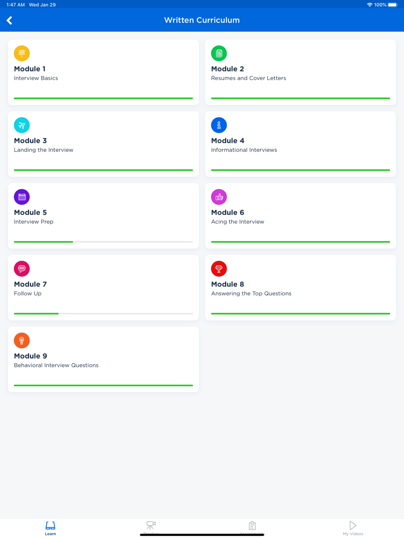Tap the pink speech bubble icon for Module 7
The width and height of the screenshot is (404, 539).
[22, 269]
